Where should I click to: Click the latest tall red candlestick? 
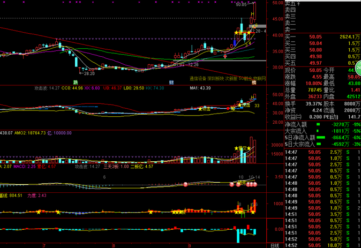tap(254, 11)
